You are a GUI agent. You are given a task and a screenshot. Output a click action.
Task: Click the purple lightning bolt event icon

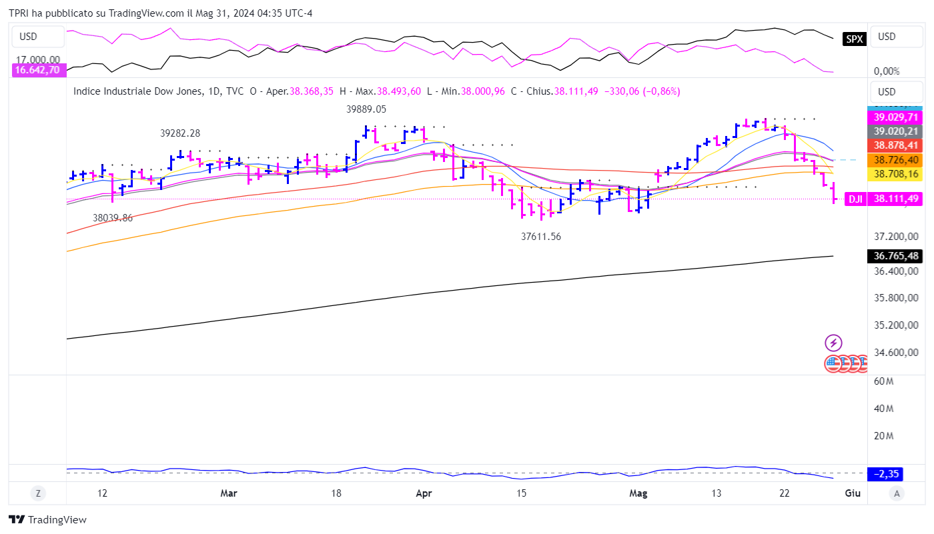(833, 343)
